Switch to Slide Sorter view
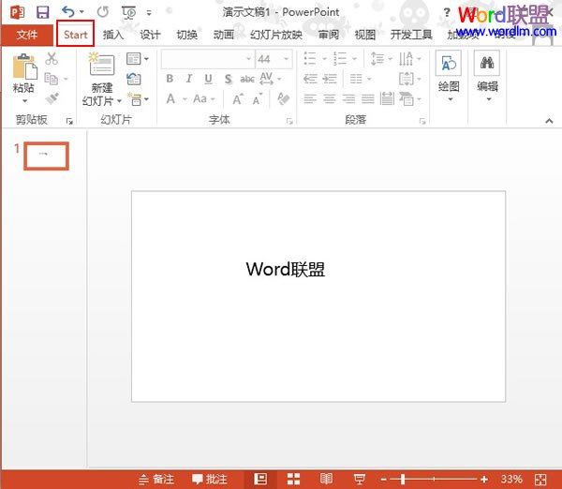This screenshot has height=489, width=562. 293,479
